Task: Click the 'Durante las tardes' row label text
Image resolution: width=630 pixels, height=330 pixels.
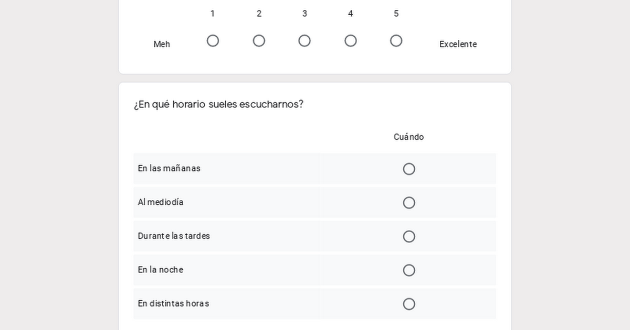Action: (174, 236)
